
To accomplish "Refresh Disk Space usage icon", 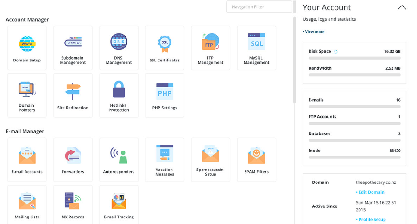I will 336,52.
